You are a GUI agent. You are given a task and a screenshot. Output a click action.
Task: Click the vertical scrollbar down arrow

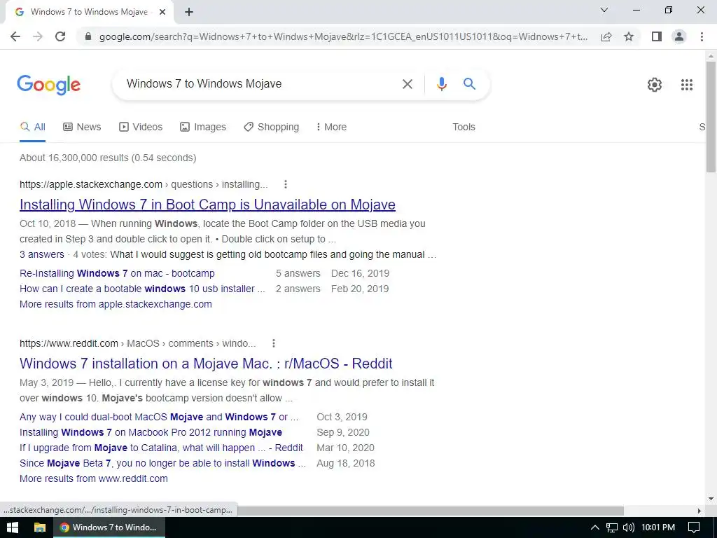coord(711,499)
